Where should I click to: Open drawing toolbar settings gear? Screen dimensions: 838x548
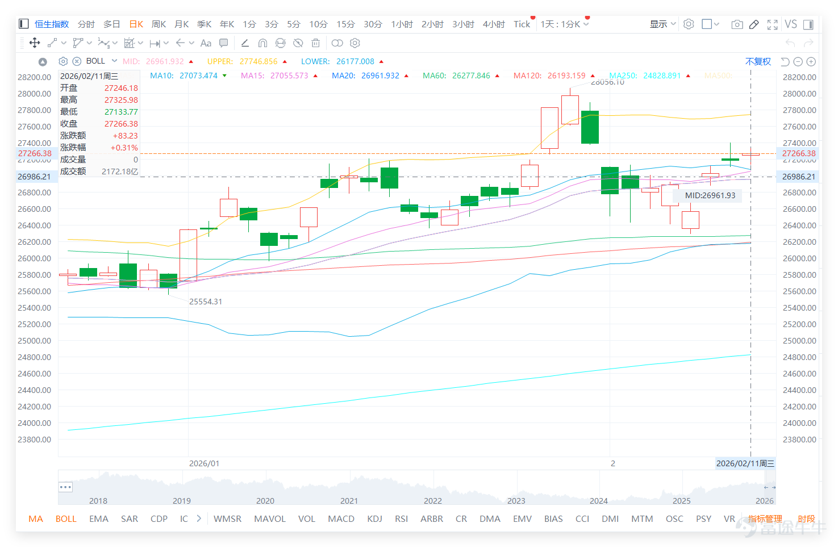[x=355, y=43]
